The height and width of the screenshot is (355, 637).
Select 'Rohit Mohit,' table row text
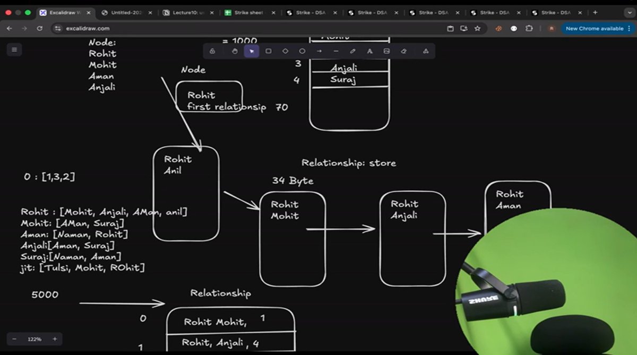(215, 322)
